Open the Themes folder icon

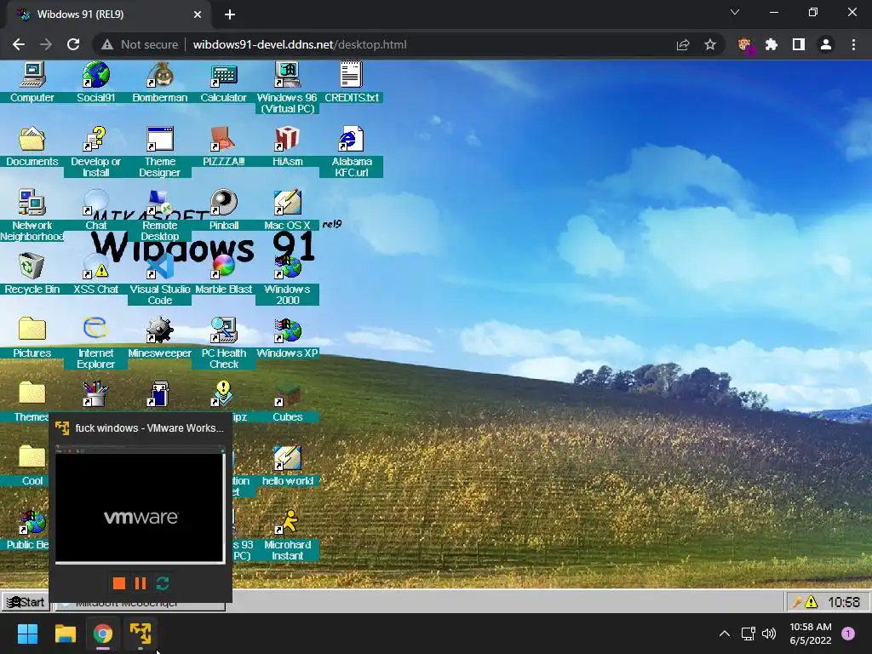pos(32,394)
